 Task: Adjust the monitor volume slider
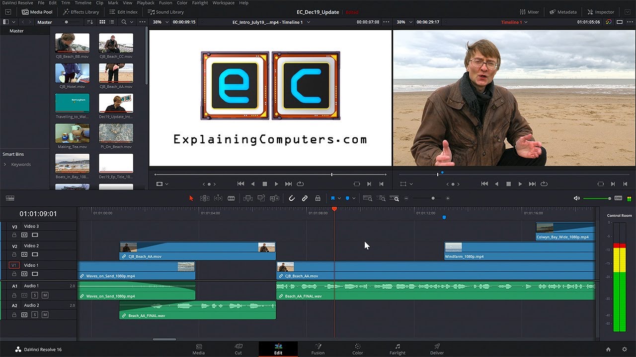click(x=597, y=198)
